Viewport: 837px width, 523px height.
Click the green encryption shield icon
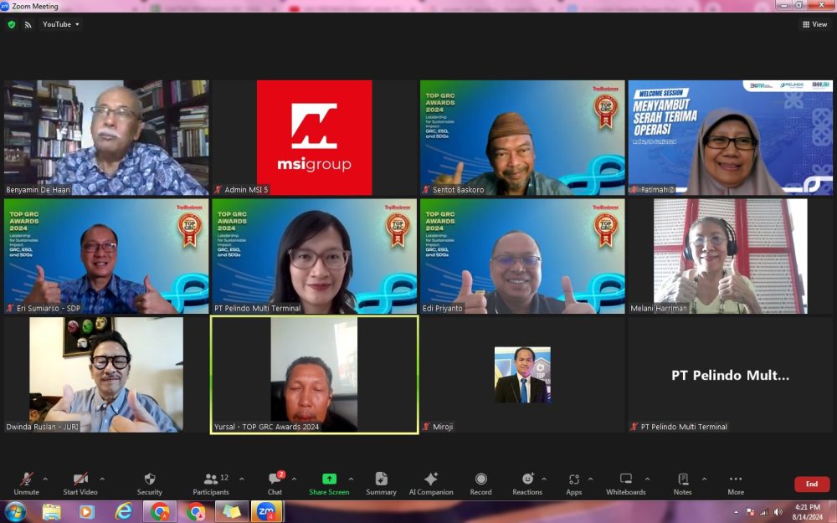click(x=12, y=24)
